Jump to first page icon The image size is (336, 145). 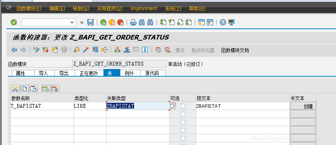coord(163,22)
